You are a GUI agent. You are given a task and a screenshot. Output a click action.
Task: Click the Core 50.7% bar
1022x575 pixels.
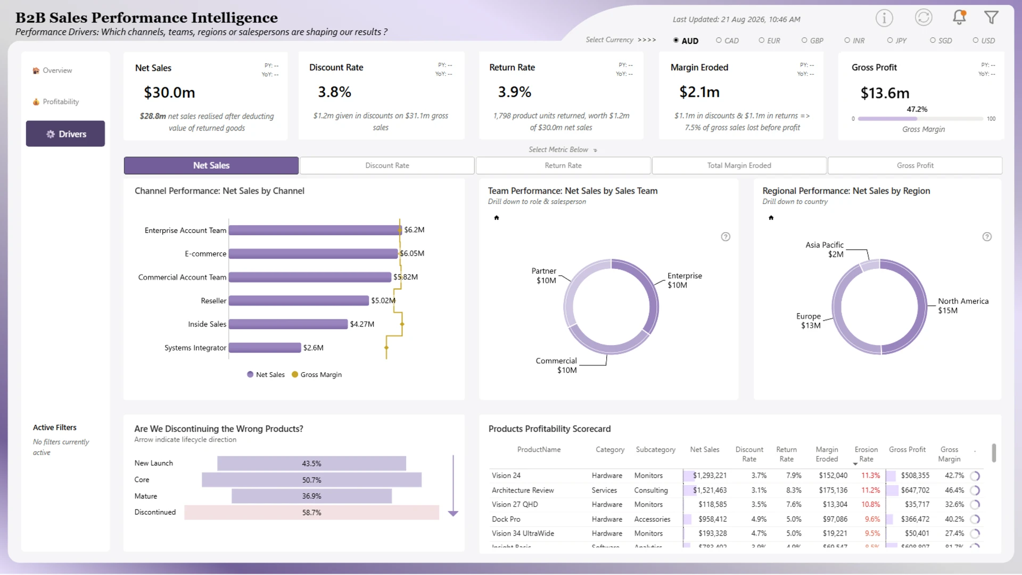pyautogui.click(x=311, y=480)
